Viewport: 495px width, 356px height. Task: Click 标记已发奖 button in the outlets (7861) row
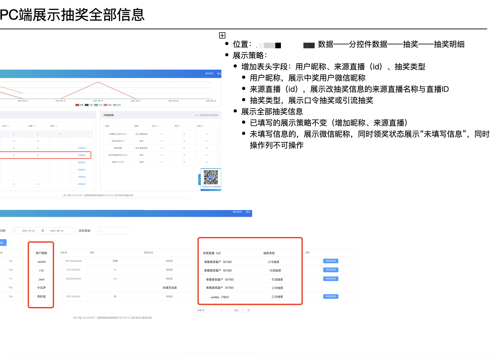(331, 296)
